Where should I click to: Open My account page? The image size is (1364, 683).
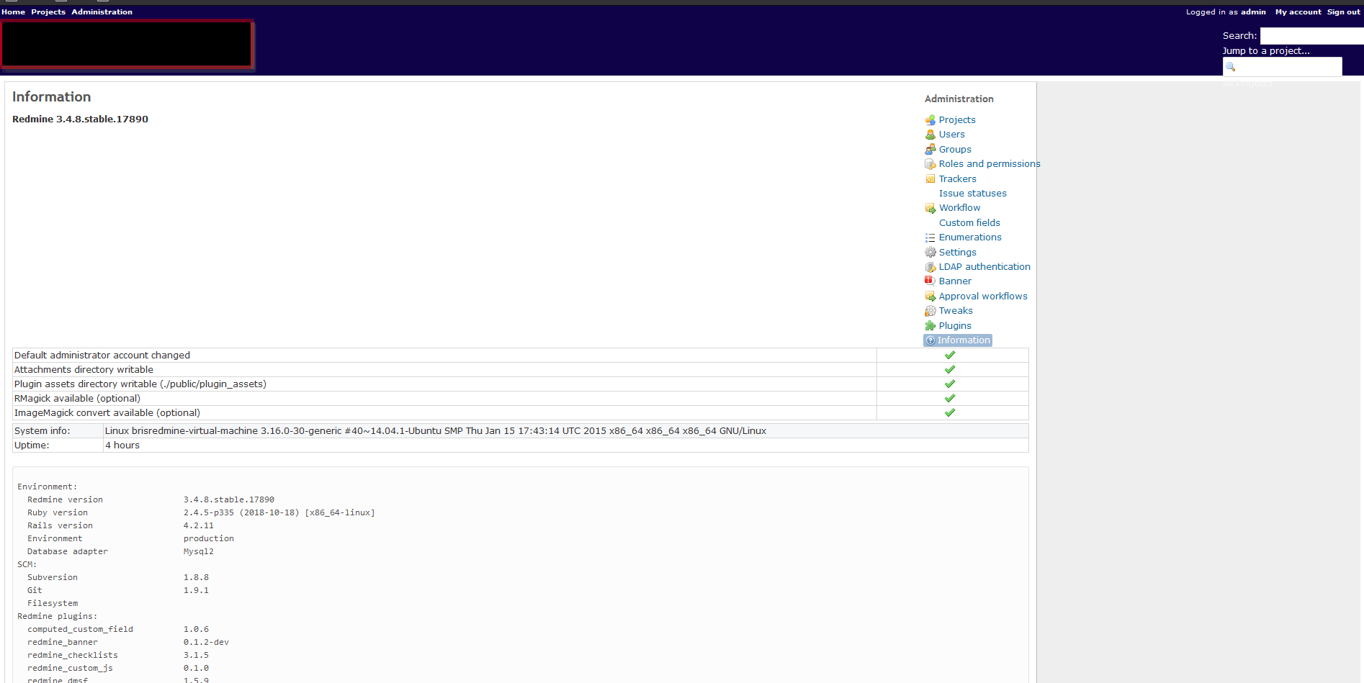click(x=1298, y=12)
